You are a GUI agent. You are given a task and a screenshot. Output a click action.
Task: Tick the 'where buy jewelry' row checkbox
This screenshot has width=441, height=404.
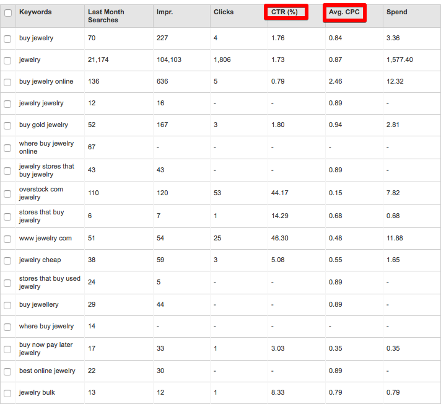pos(7,327)
